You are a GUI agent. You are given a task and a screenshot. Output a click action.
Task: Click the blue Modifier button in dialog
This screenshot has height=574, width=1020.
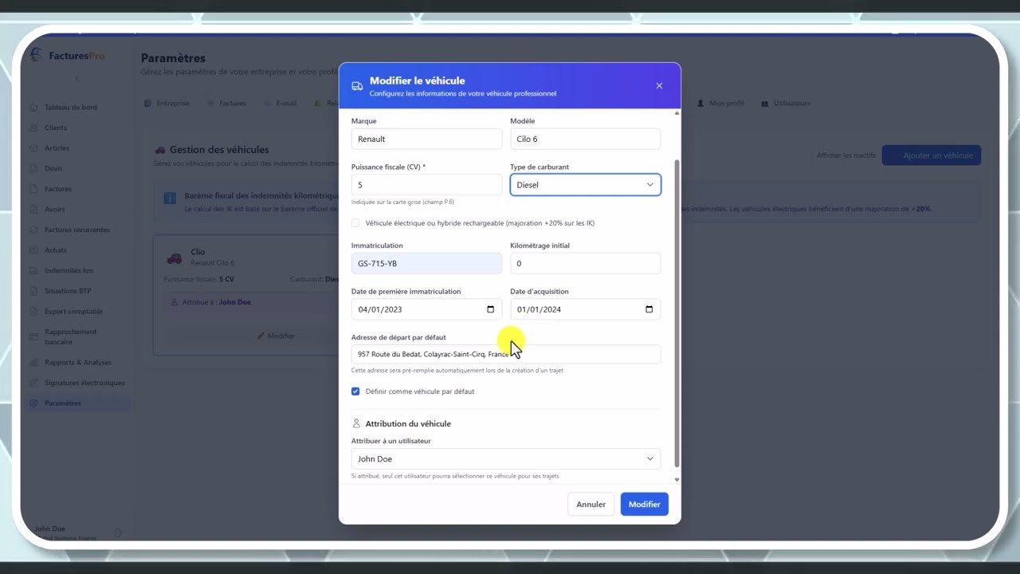644,505
